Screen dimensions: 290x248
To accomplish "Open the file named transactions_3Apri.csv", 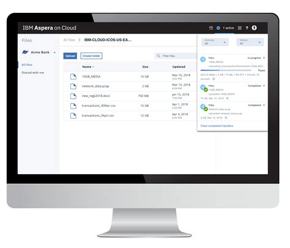I will (x=98, y=115).
